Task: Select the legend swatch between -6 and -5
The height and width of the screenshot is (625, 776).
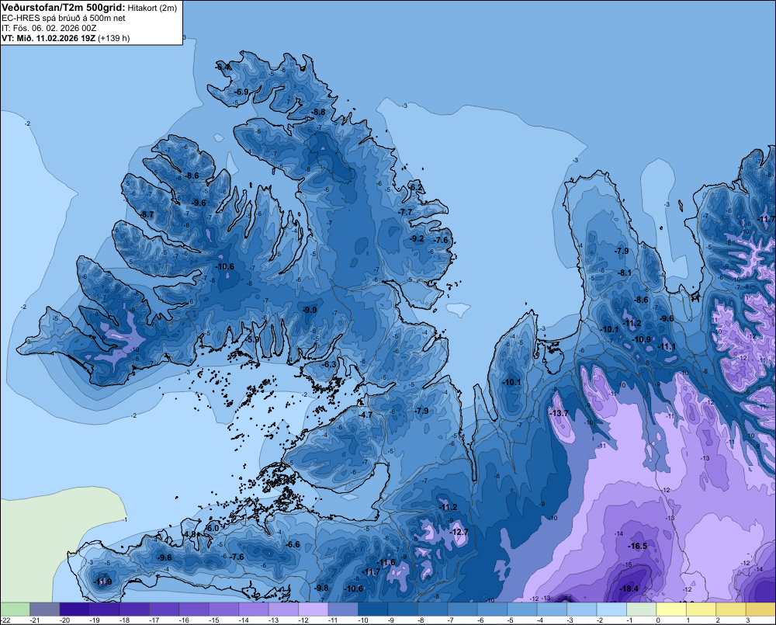Action: tap(492, 609)
